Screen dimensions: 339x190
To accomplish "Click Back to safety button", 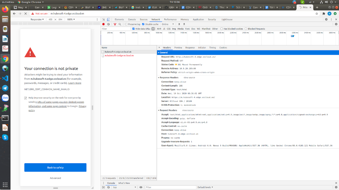I will coord(55,167).
